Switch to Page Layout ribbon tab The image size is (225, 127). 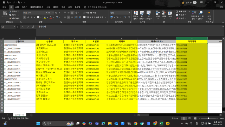(x=37, y=7)
